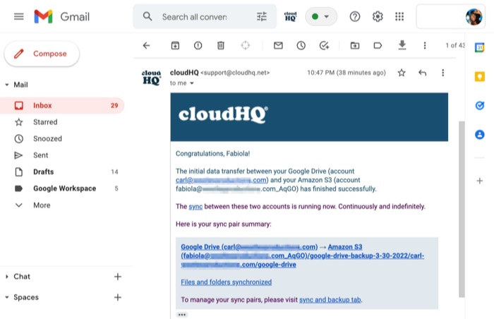Screen dimensions: 494x319
Task: Open search options slider icon
Action: click(262, 16)
